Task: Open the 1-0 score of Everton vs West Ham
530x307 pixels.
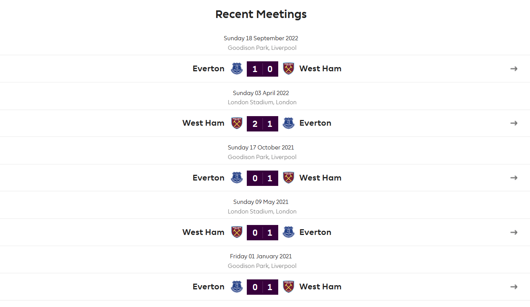Action: [x=263, y=69]
